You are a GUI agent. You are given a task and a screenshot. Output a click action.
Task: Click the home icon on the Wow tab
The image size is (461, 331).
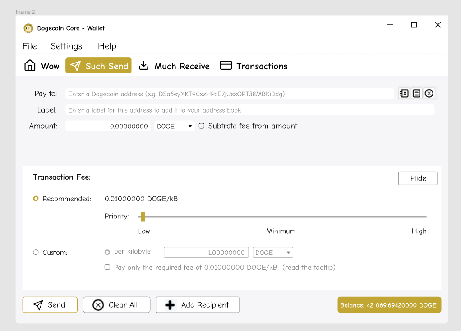(x=29, y=65)
